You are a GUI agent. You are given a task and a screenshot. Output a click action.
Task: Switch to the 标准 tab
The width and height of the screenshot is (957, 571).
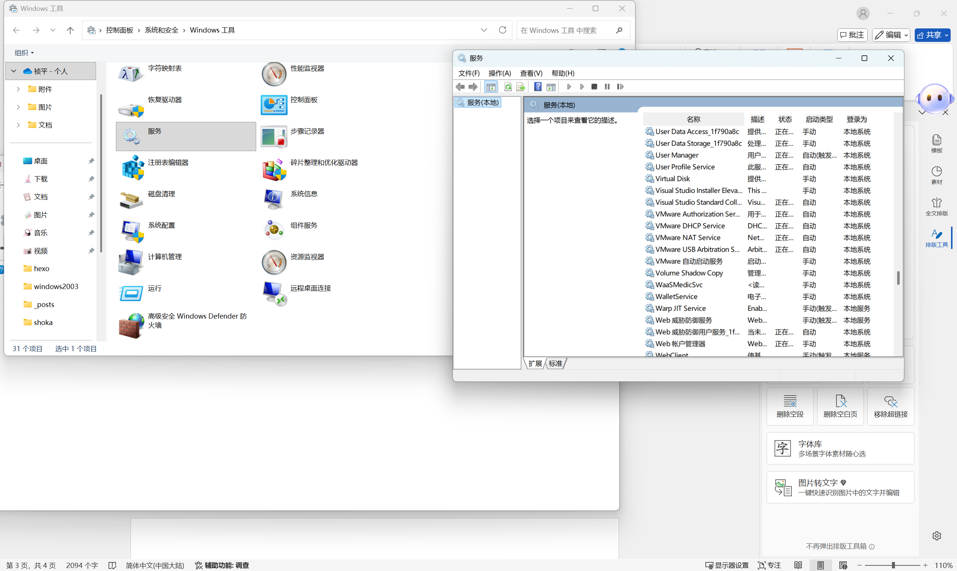pos(555,363)
